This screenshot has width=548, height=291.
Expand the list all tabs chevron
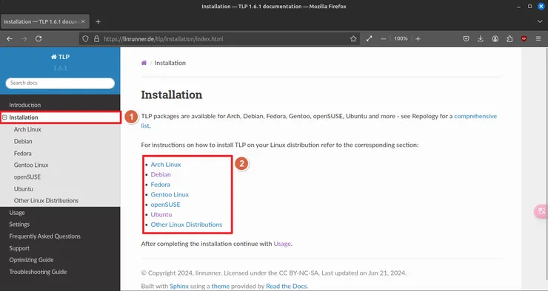540,21
